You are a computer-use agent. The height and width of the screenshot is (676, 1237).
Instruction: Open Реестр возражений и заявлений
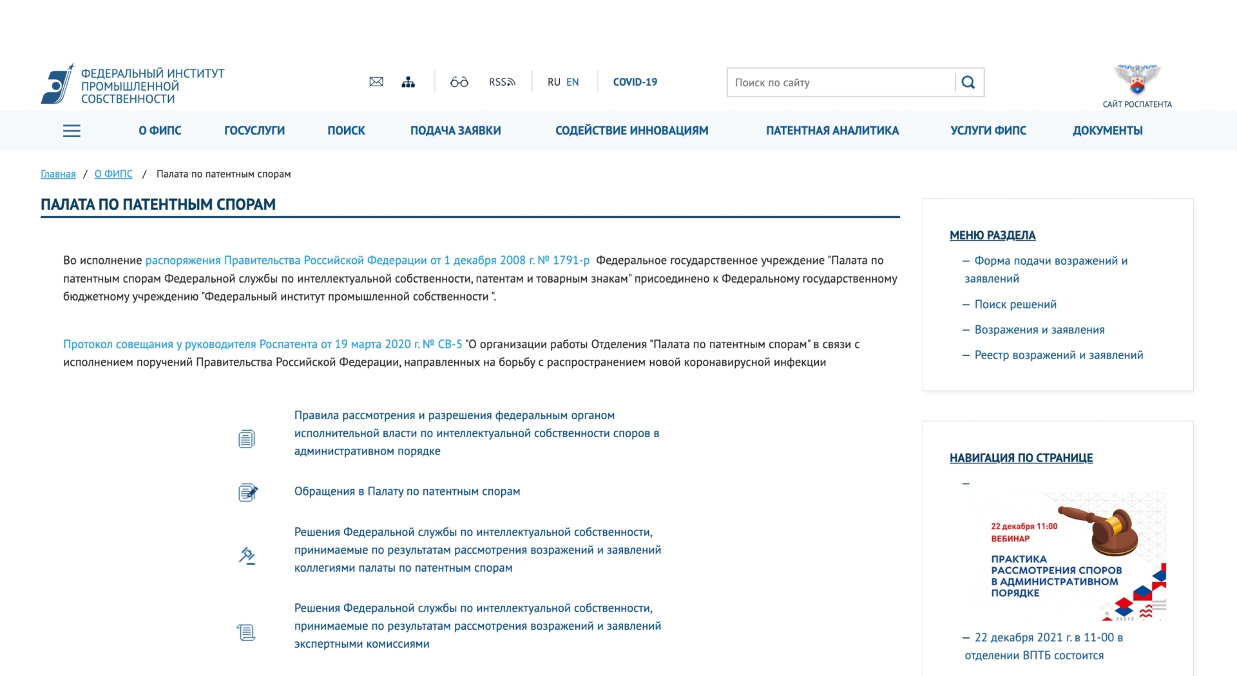click(x=1059, y=355)
